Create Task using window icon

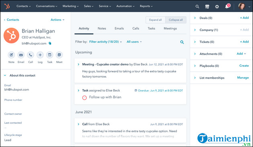pos(50,55)
